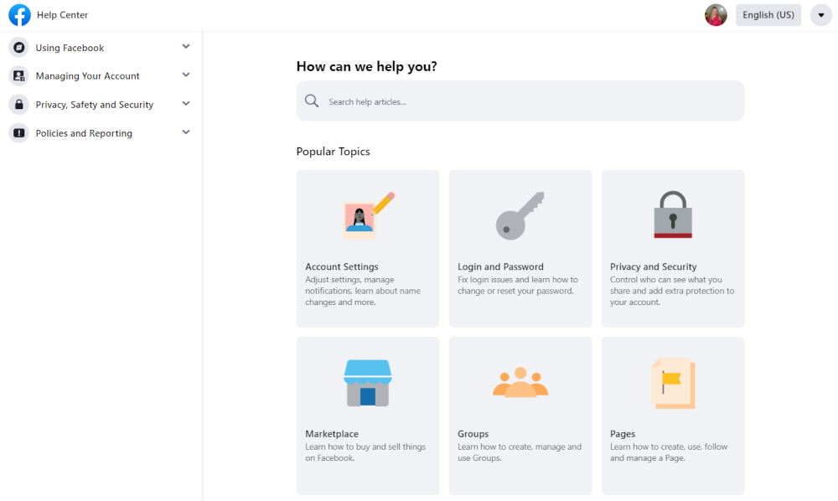Expand the Using Facebook chevron

[186, 46]
